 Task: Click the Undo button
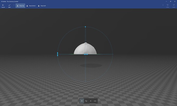(168, 6)
